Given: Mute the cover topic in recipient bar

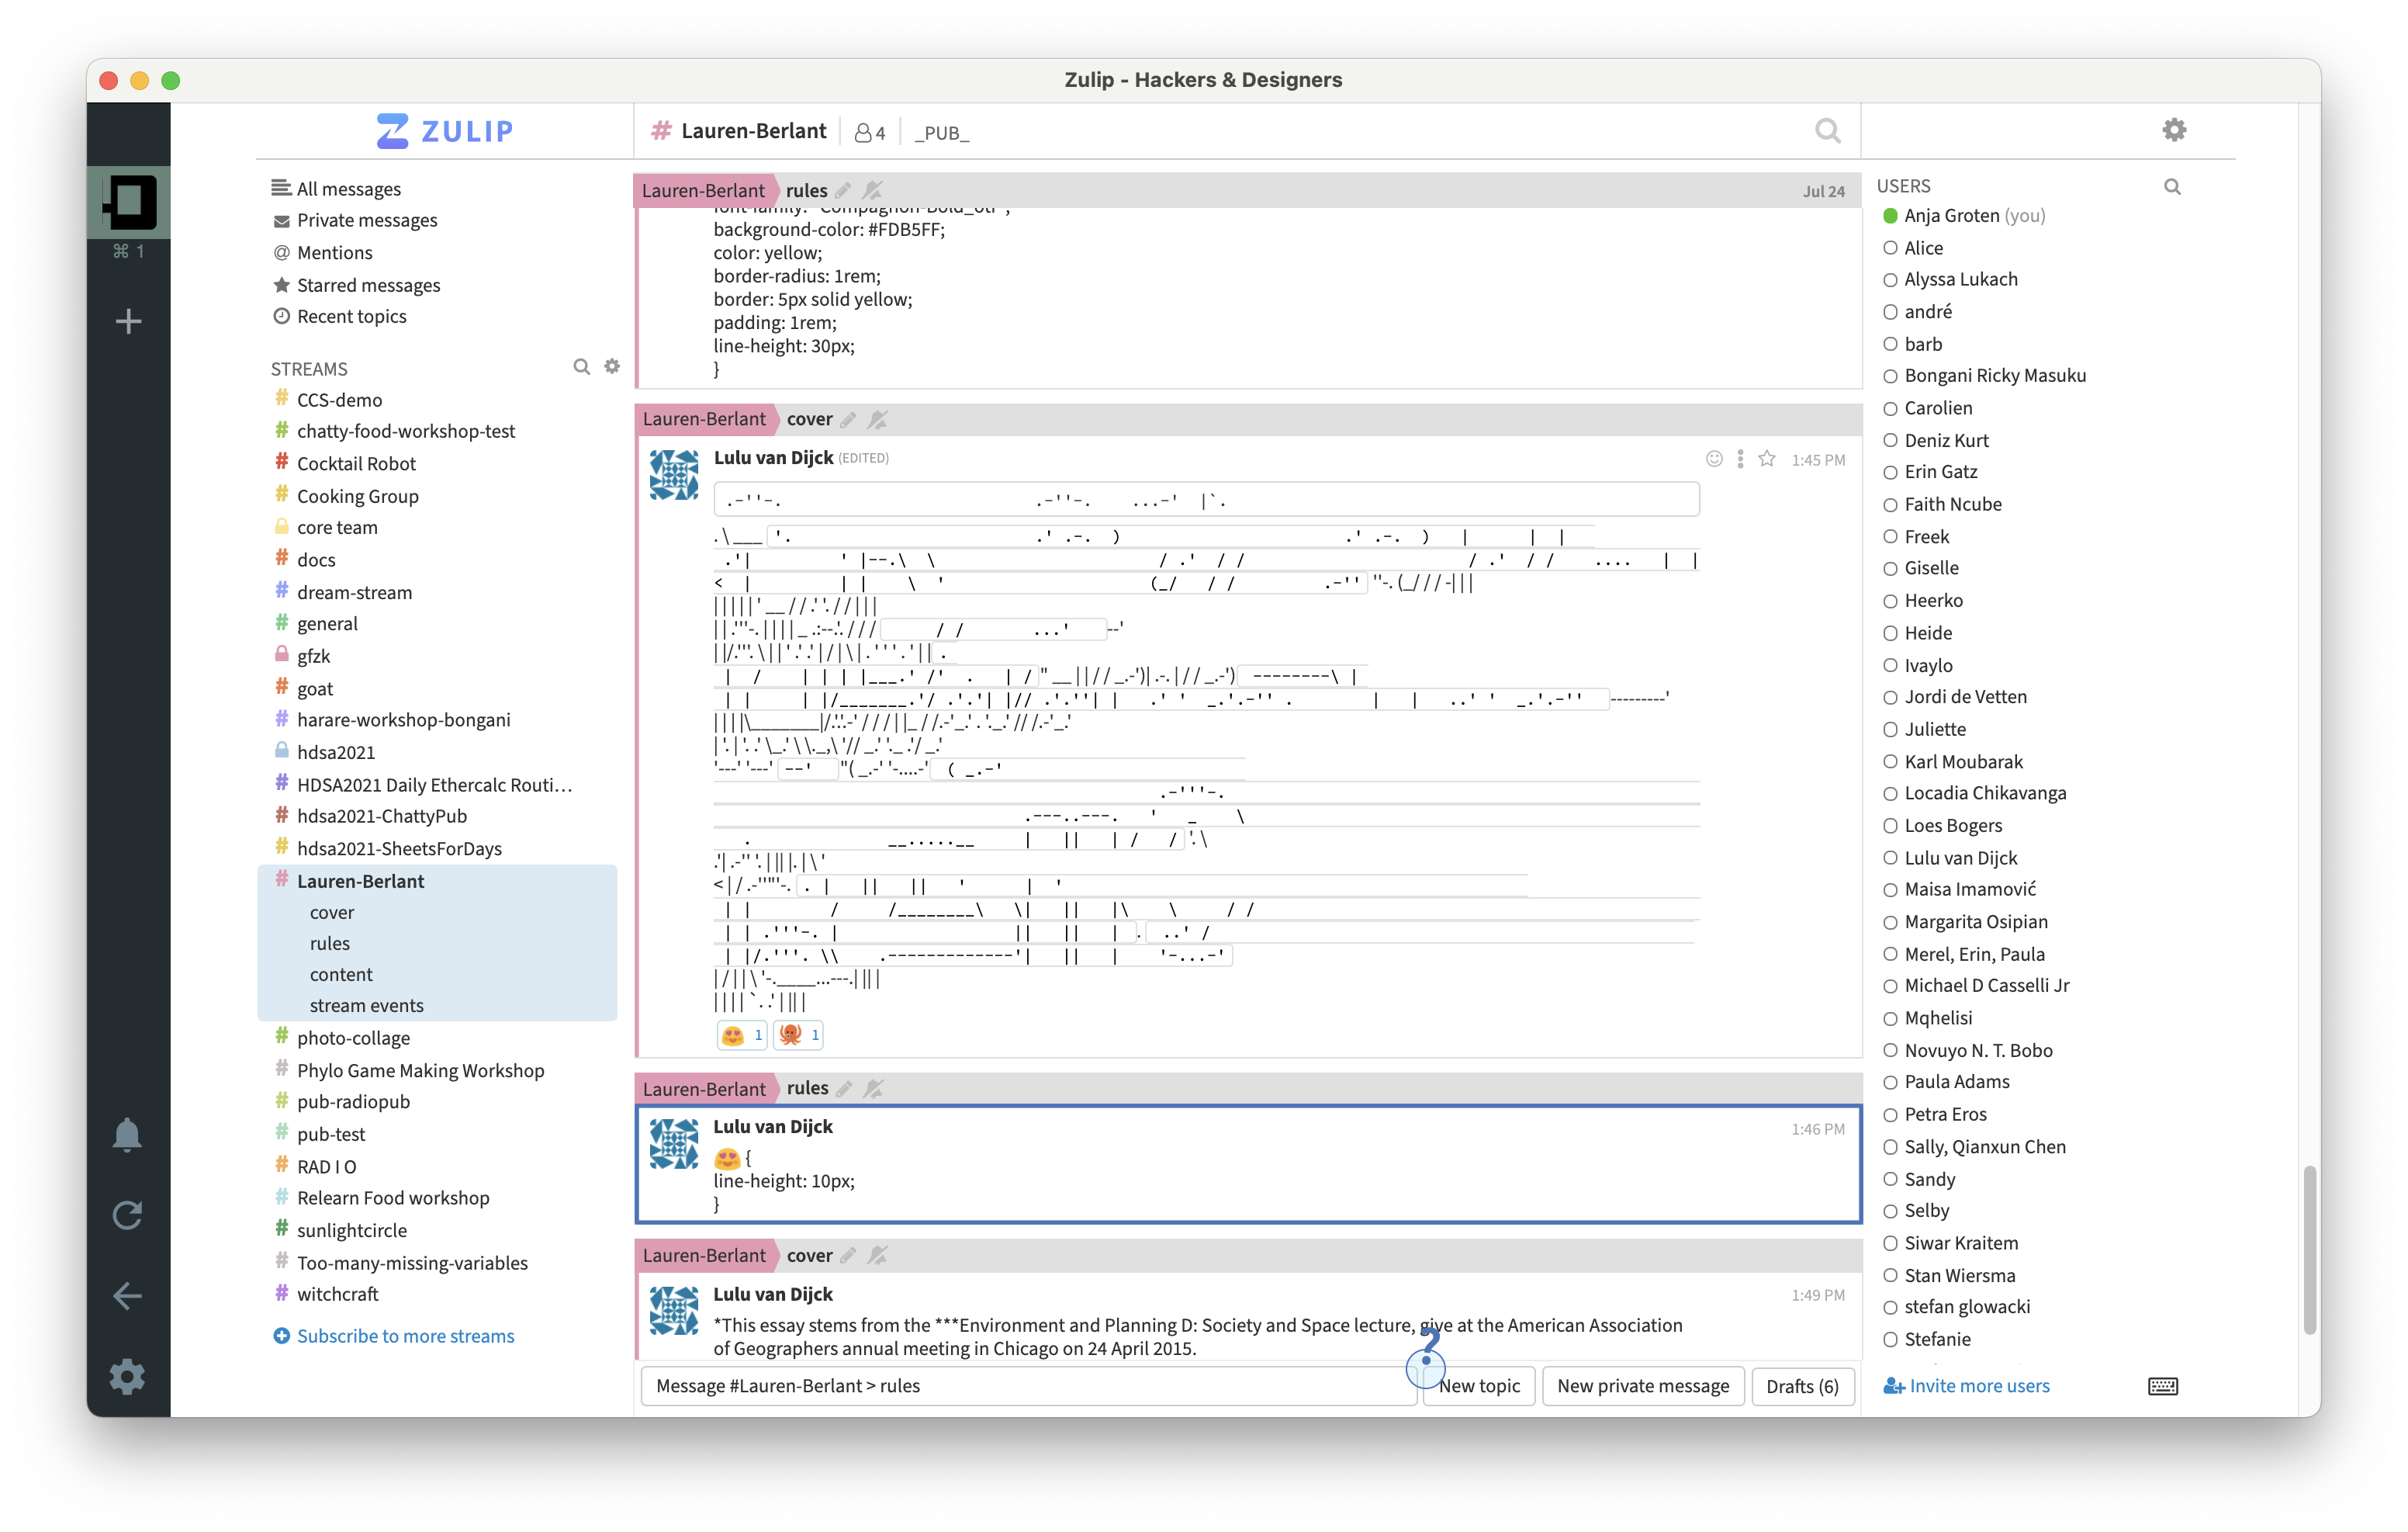Looking at the screenshot, I should click(x=877, y=419).
